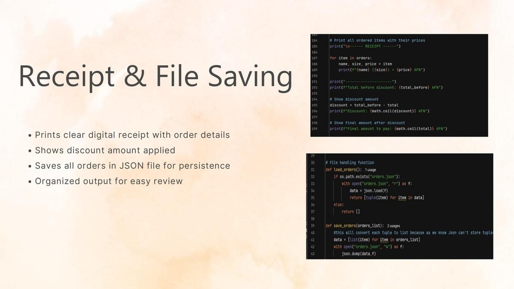
Task: Click line number 184 in top code image
Action: [314, 40]
